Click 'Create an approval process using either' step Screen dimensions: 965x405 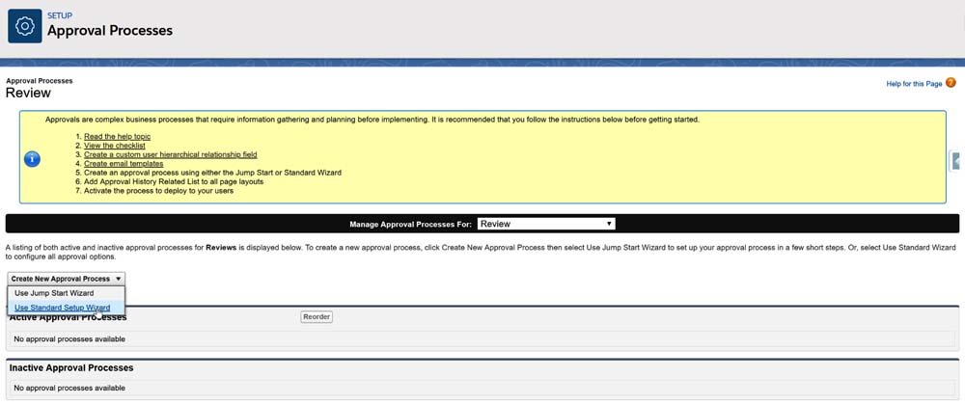tap(212, 174)
